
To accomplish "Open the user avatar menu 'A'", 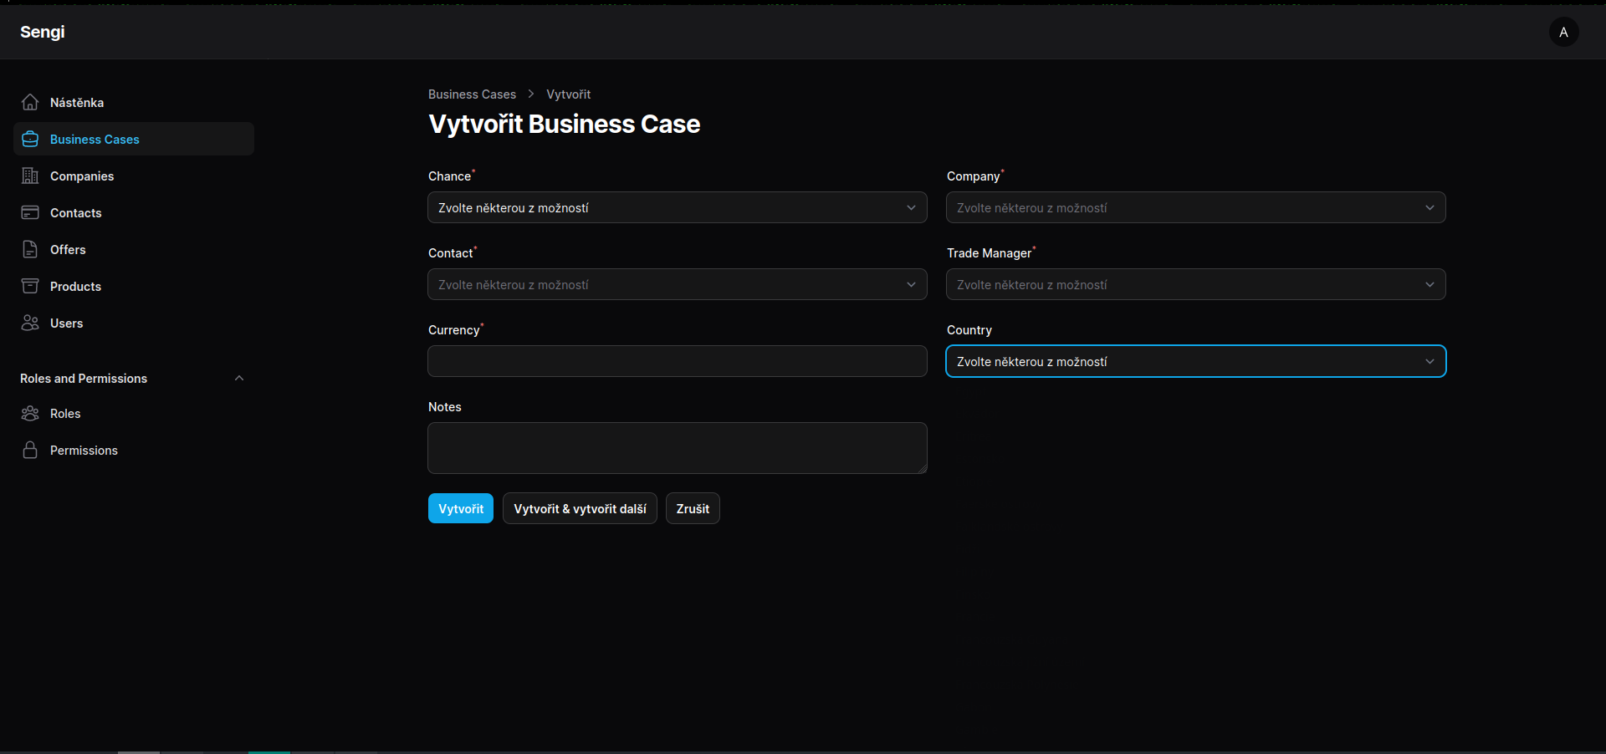I will point(1563,32).
